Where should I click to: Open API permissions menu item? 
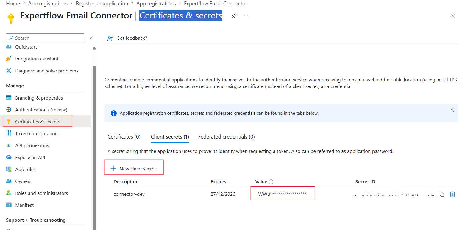point(32,145)
